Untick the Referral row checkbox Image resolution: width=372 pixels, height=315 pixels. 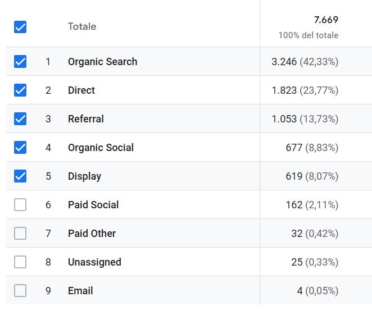(20, 119)
